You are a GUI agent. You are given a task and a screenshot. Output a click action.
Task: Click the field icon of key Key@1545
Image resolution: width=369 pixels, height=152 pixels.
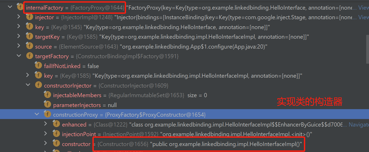pyautogui.click(x=29, y=27)
